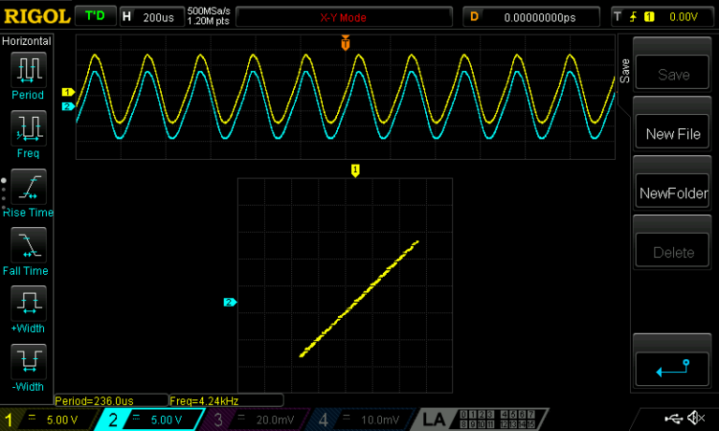Click the orange trigger position marker T
The width and height of the screenshot is (719, 431).
(x=345, y=43)
